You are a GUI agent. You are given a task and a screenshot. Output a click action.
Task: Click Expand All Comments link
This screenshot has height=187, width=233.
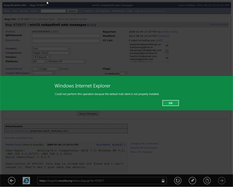(x=143, y=148)
